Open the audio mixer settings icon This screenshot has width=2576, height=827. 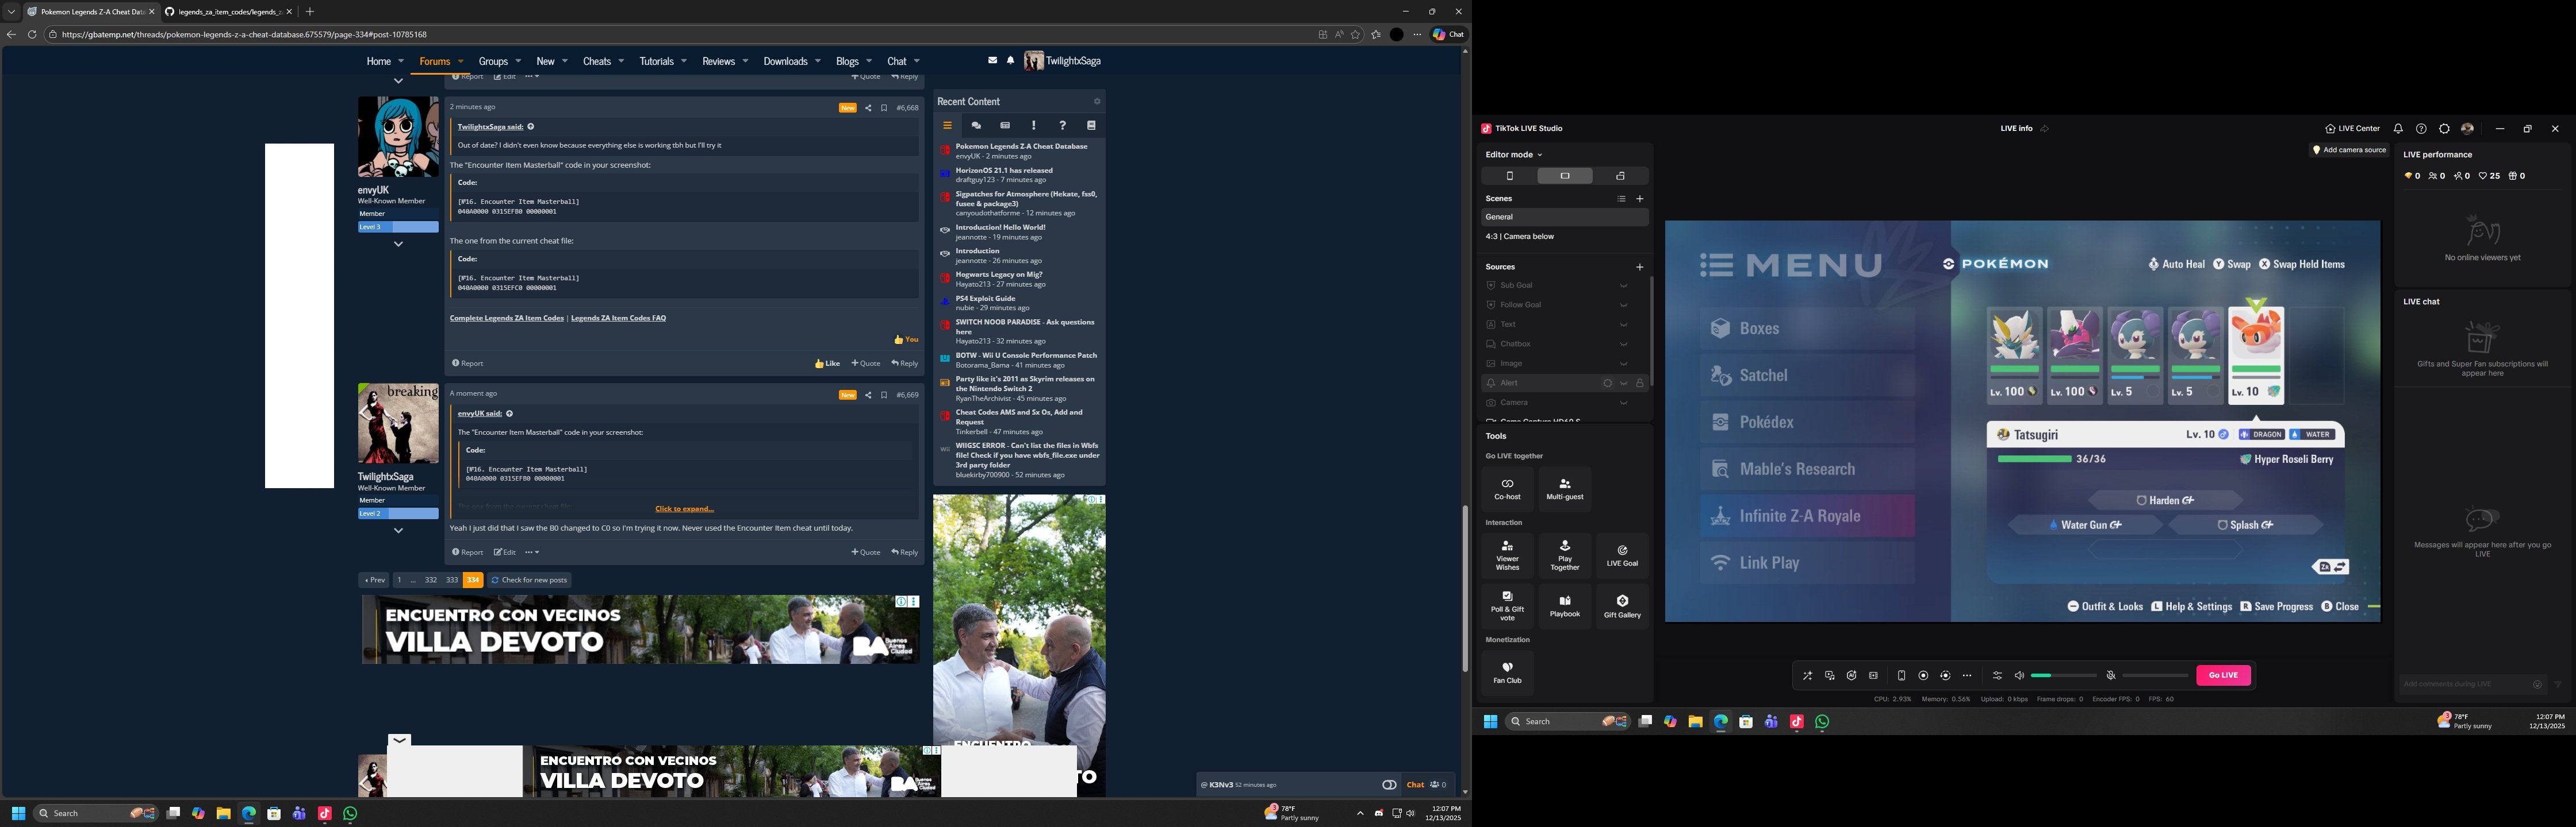click(x=1997, y=676)
